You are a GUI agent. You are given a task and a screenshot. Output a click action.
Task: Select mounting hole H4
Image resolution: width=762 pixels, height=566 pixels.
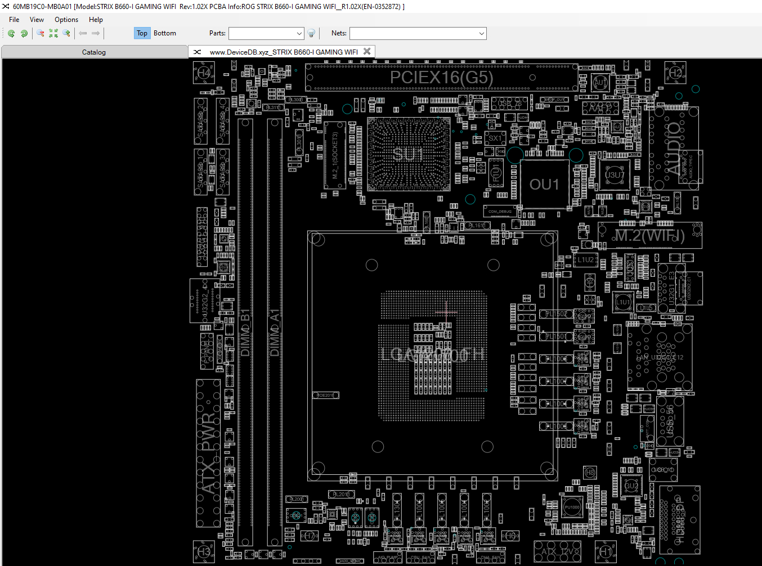204,73
